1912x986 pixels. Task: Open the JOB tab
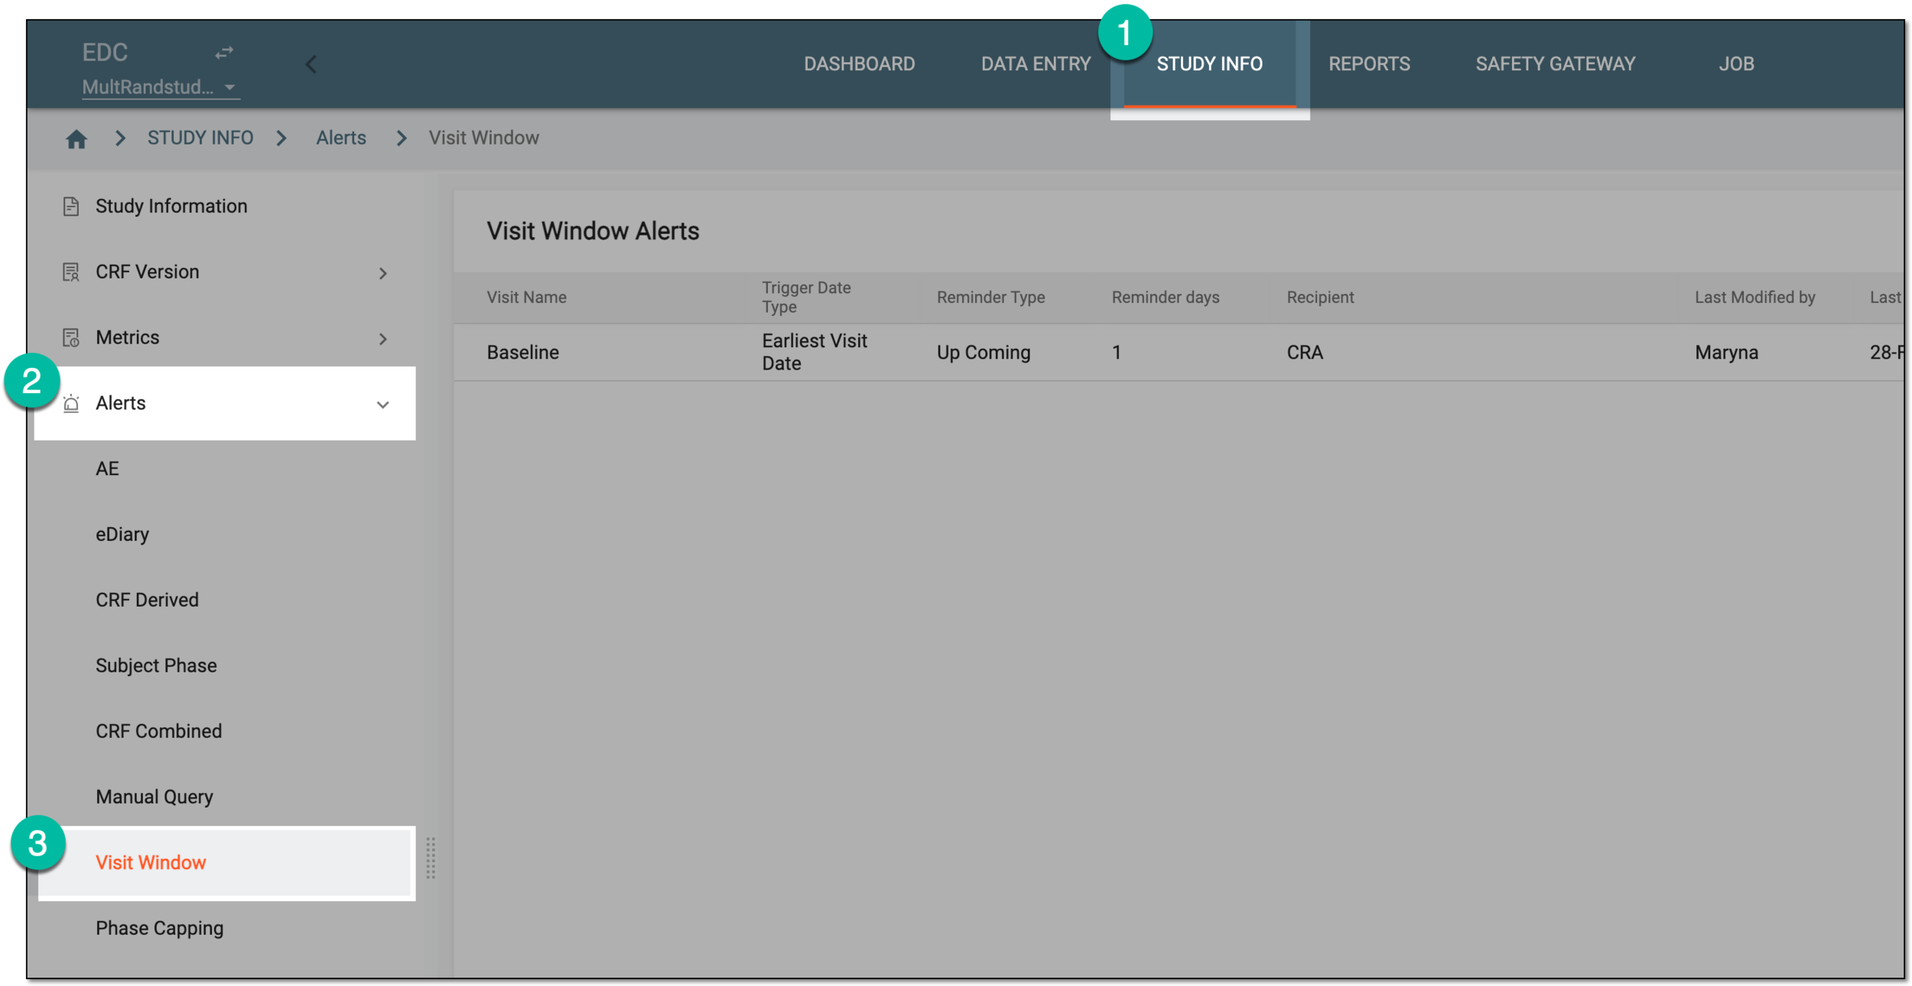tap(1736, 63)
